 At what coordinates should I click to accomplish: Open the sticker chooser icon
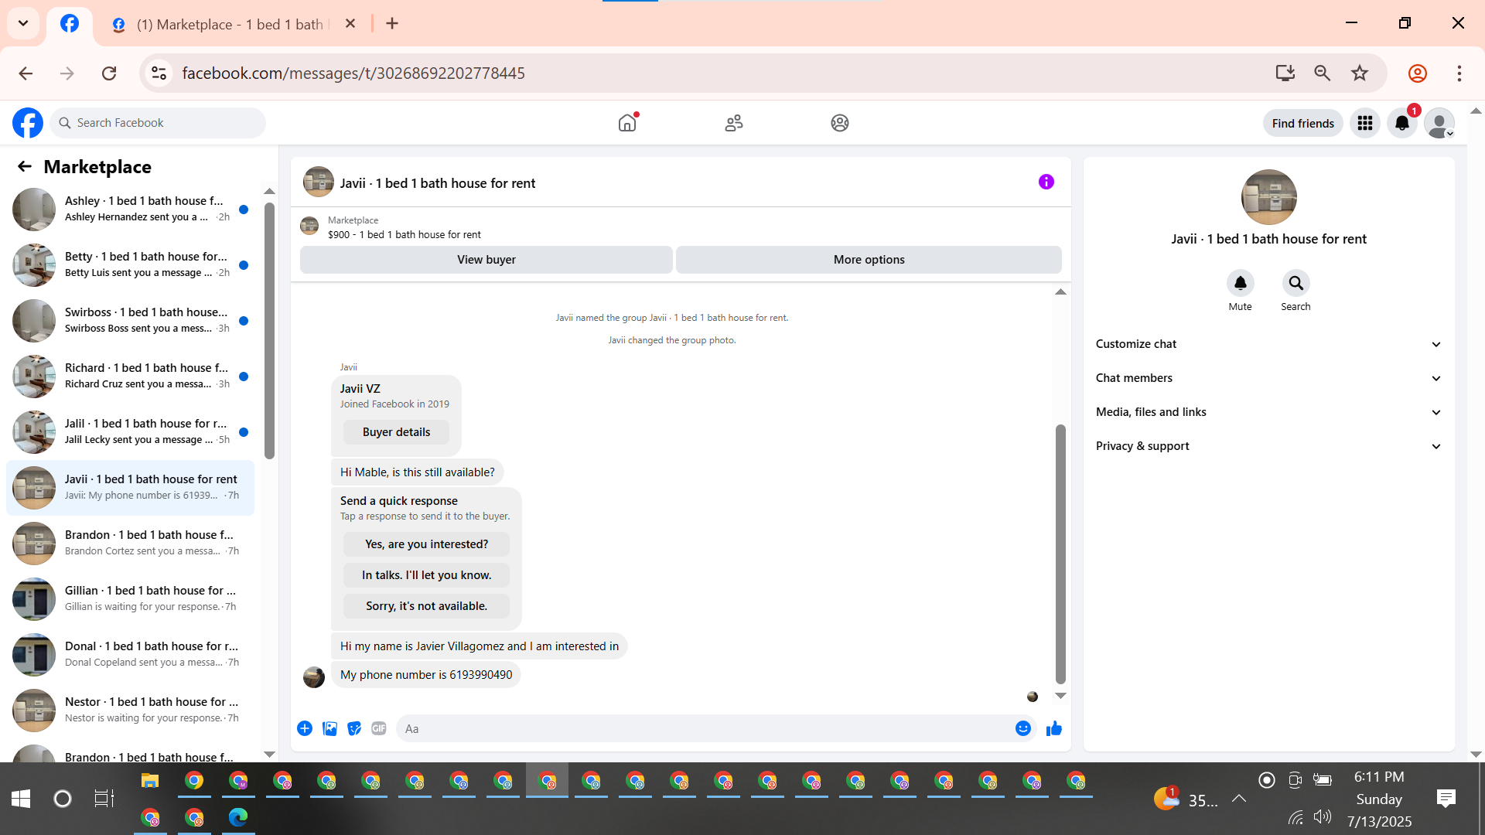[354, 728]
